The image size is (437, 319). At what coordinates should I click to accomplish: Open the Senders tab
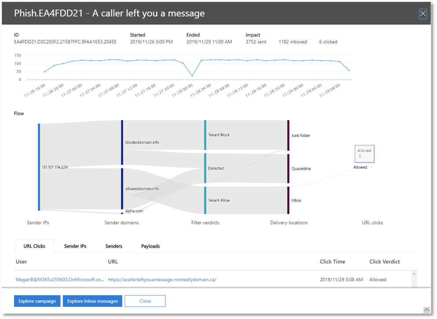(x=114, y=246)
